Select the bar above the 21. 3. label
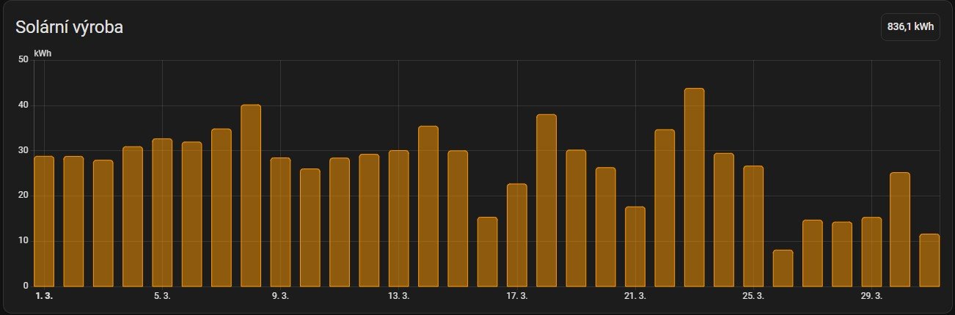The height and width of the screenshot is (315, 955). point(635,247)
